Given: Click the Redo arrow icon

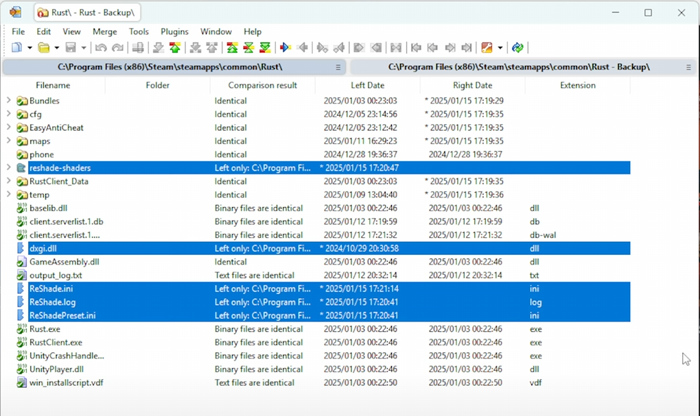Looking at the screenshot, I should [x=118, y=47].
